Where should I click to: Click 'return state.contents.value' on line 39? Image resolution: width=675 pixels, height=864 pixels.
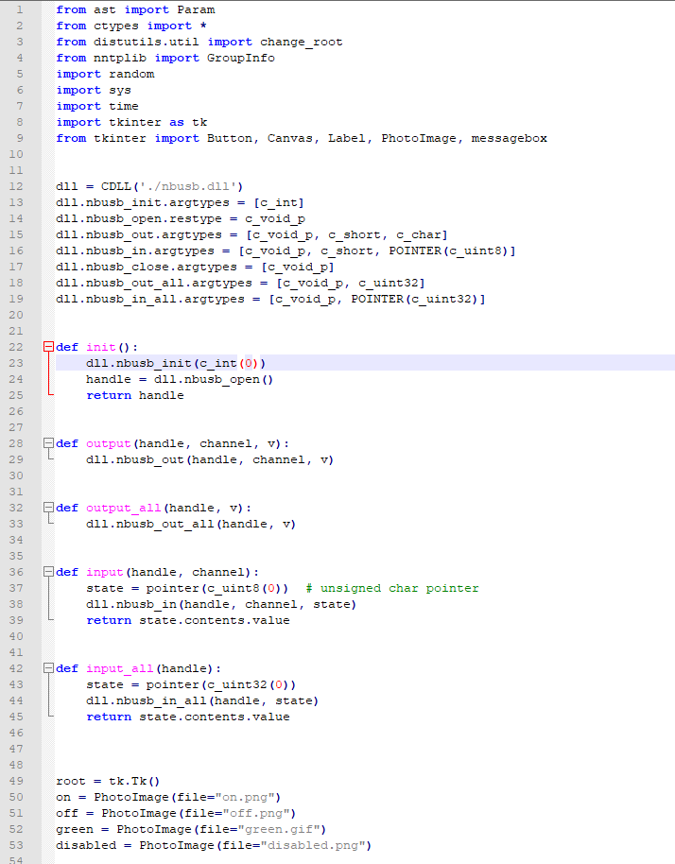[x=188, y=620]
